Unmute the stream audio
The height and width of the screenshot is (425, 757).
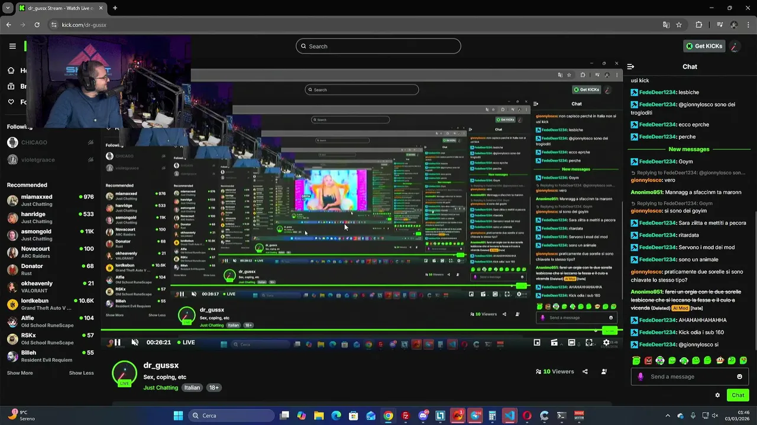pyautogui.click(x=135, y=342)
